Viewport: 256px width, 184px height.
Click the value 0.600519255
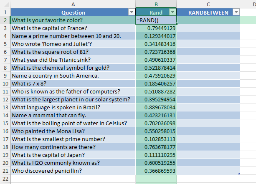point(160,163)
